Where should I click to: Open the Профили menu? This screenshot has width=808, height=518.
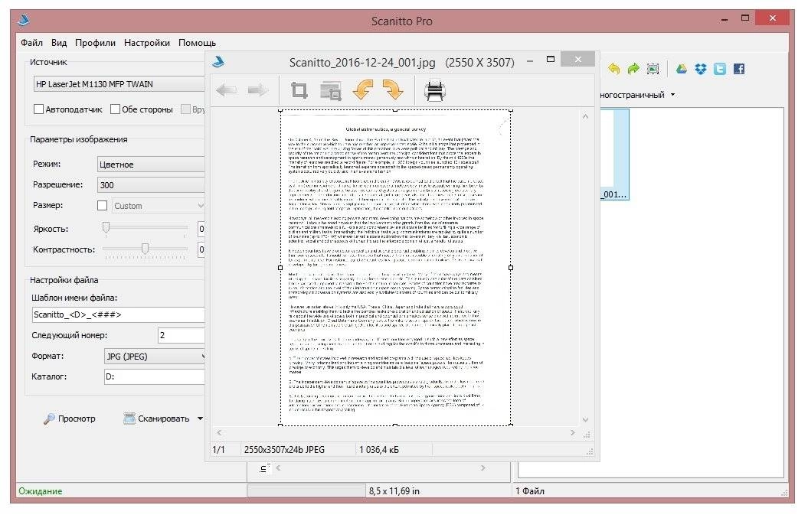pos(95,43)
